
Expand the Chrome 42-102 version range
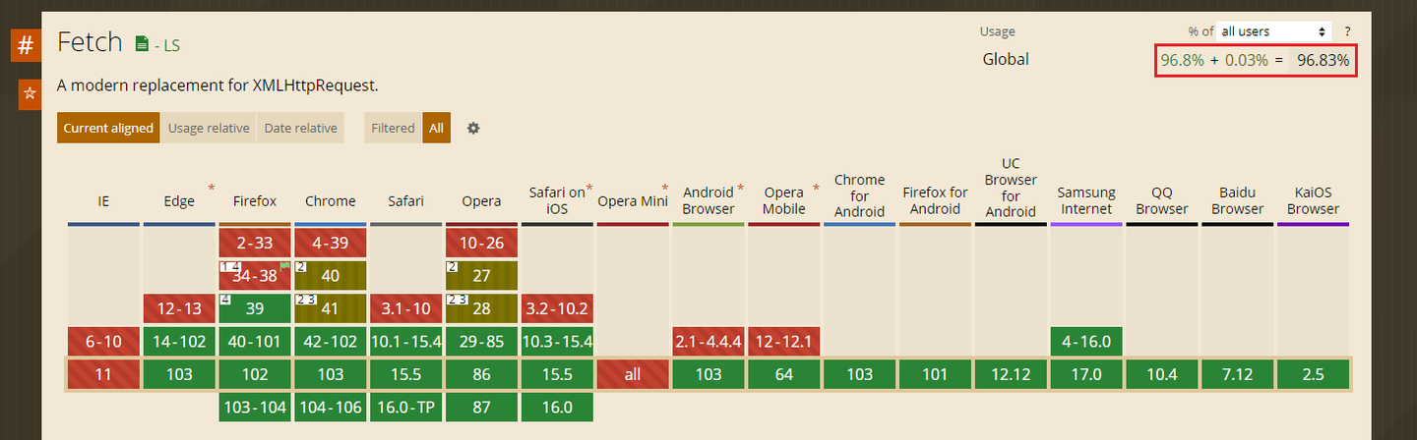point(331,342)
